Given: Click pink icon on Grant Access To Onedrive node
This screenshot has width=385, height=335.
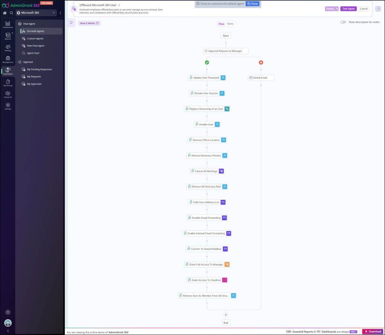Looking at the screenshot, I should [x=225, y=280].
